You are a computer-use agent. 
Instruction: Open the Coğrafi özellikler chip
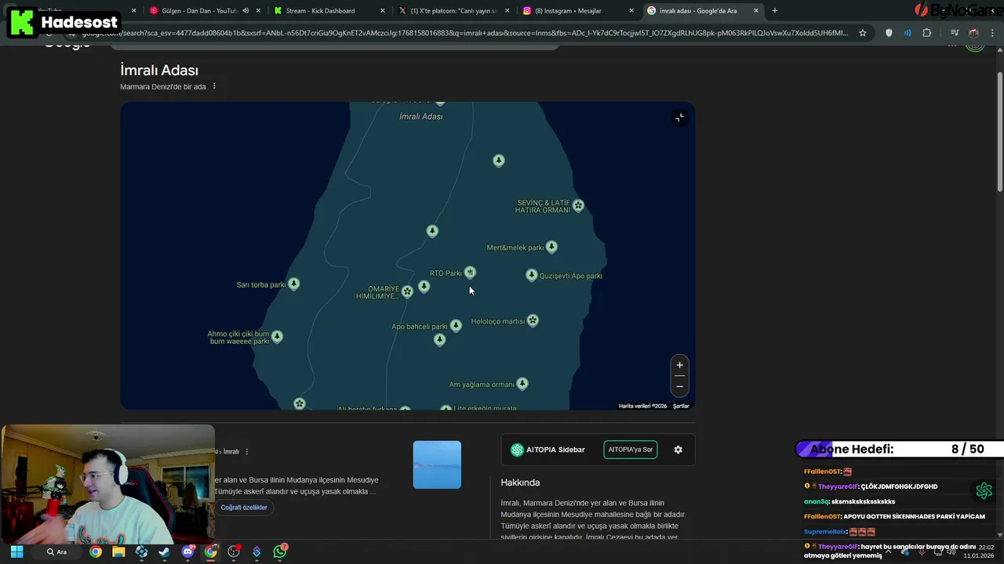pos(244,508)
